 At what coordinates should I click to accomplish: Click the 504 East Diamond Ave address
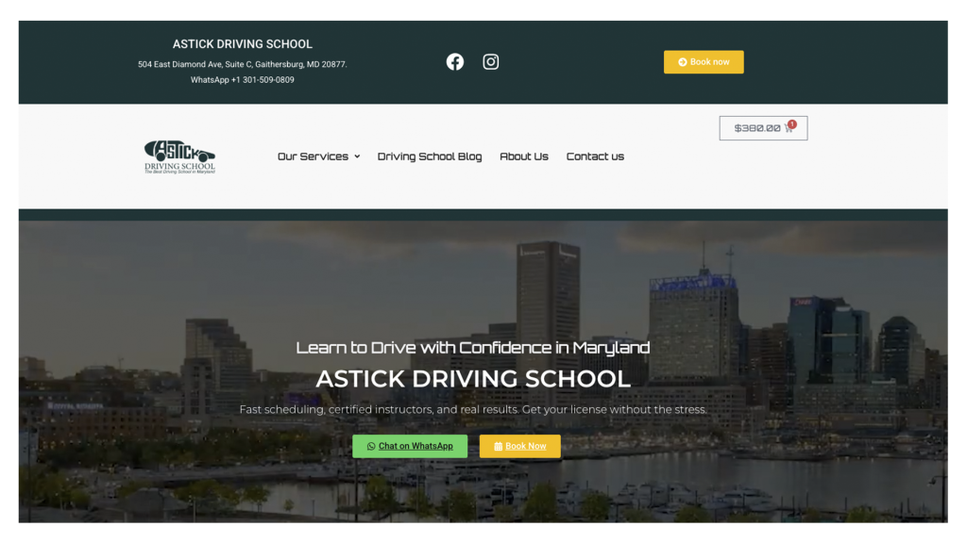[x=243, y=64]
